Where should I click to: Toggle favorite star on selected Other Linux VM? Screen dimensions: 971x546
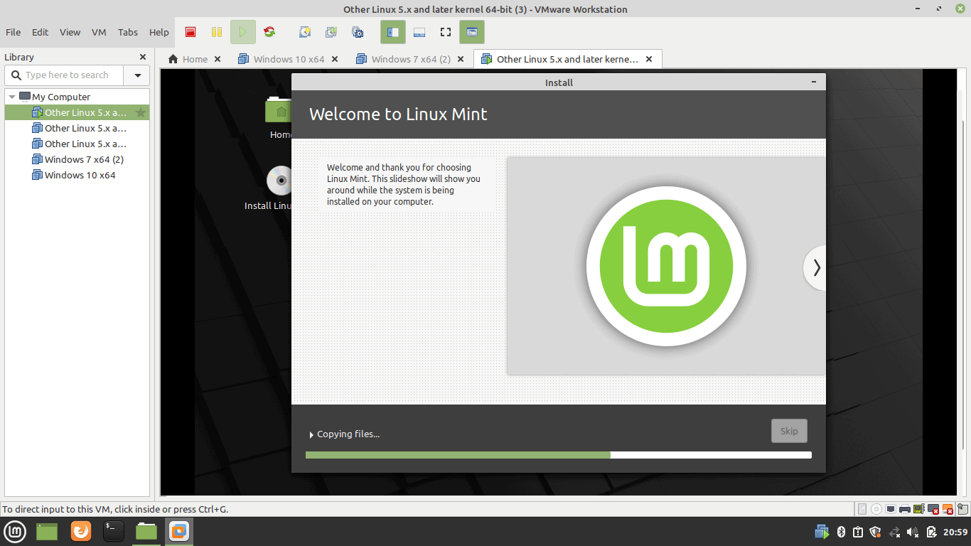click(141, 112)
